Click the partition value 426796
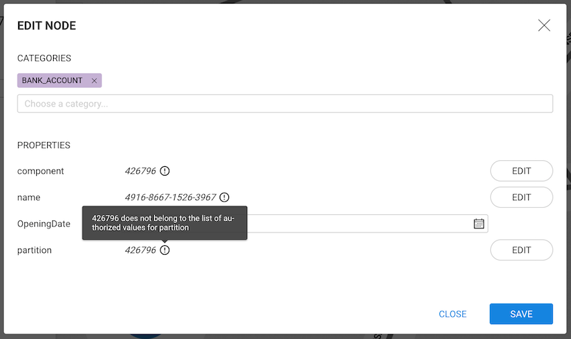 tap(140, 250)
